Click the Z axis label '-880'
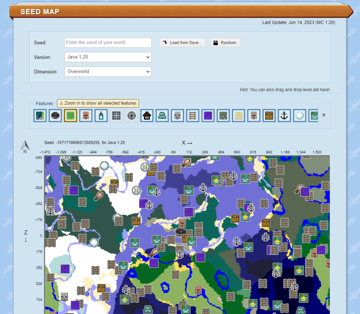This screenshot has height=314, width=360. pos(38,158)
